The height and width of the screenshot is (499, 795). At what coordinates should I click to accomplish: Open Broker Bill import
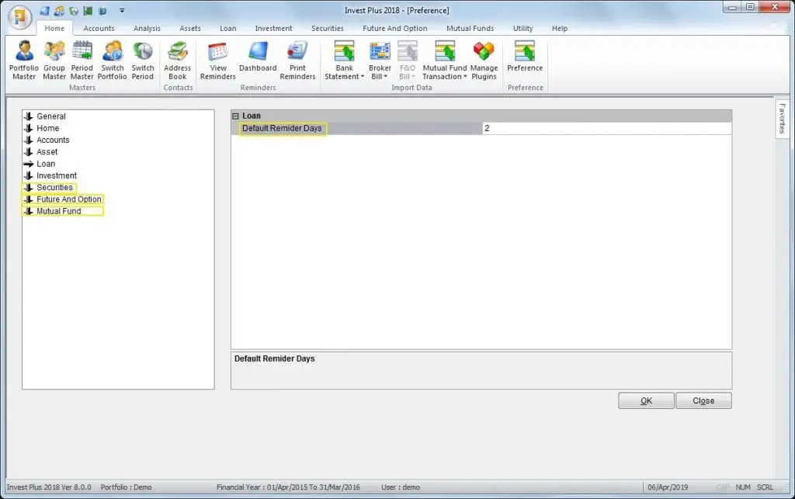[380, 61]
